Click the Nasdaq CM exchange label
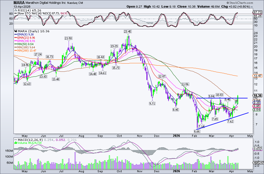Image resolution: width=264 pixels, height=174 pixels. point(75,3)
